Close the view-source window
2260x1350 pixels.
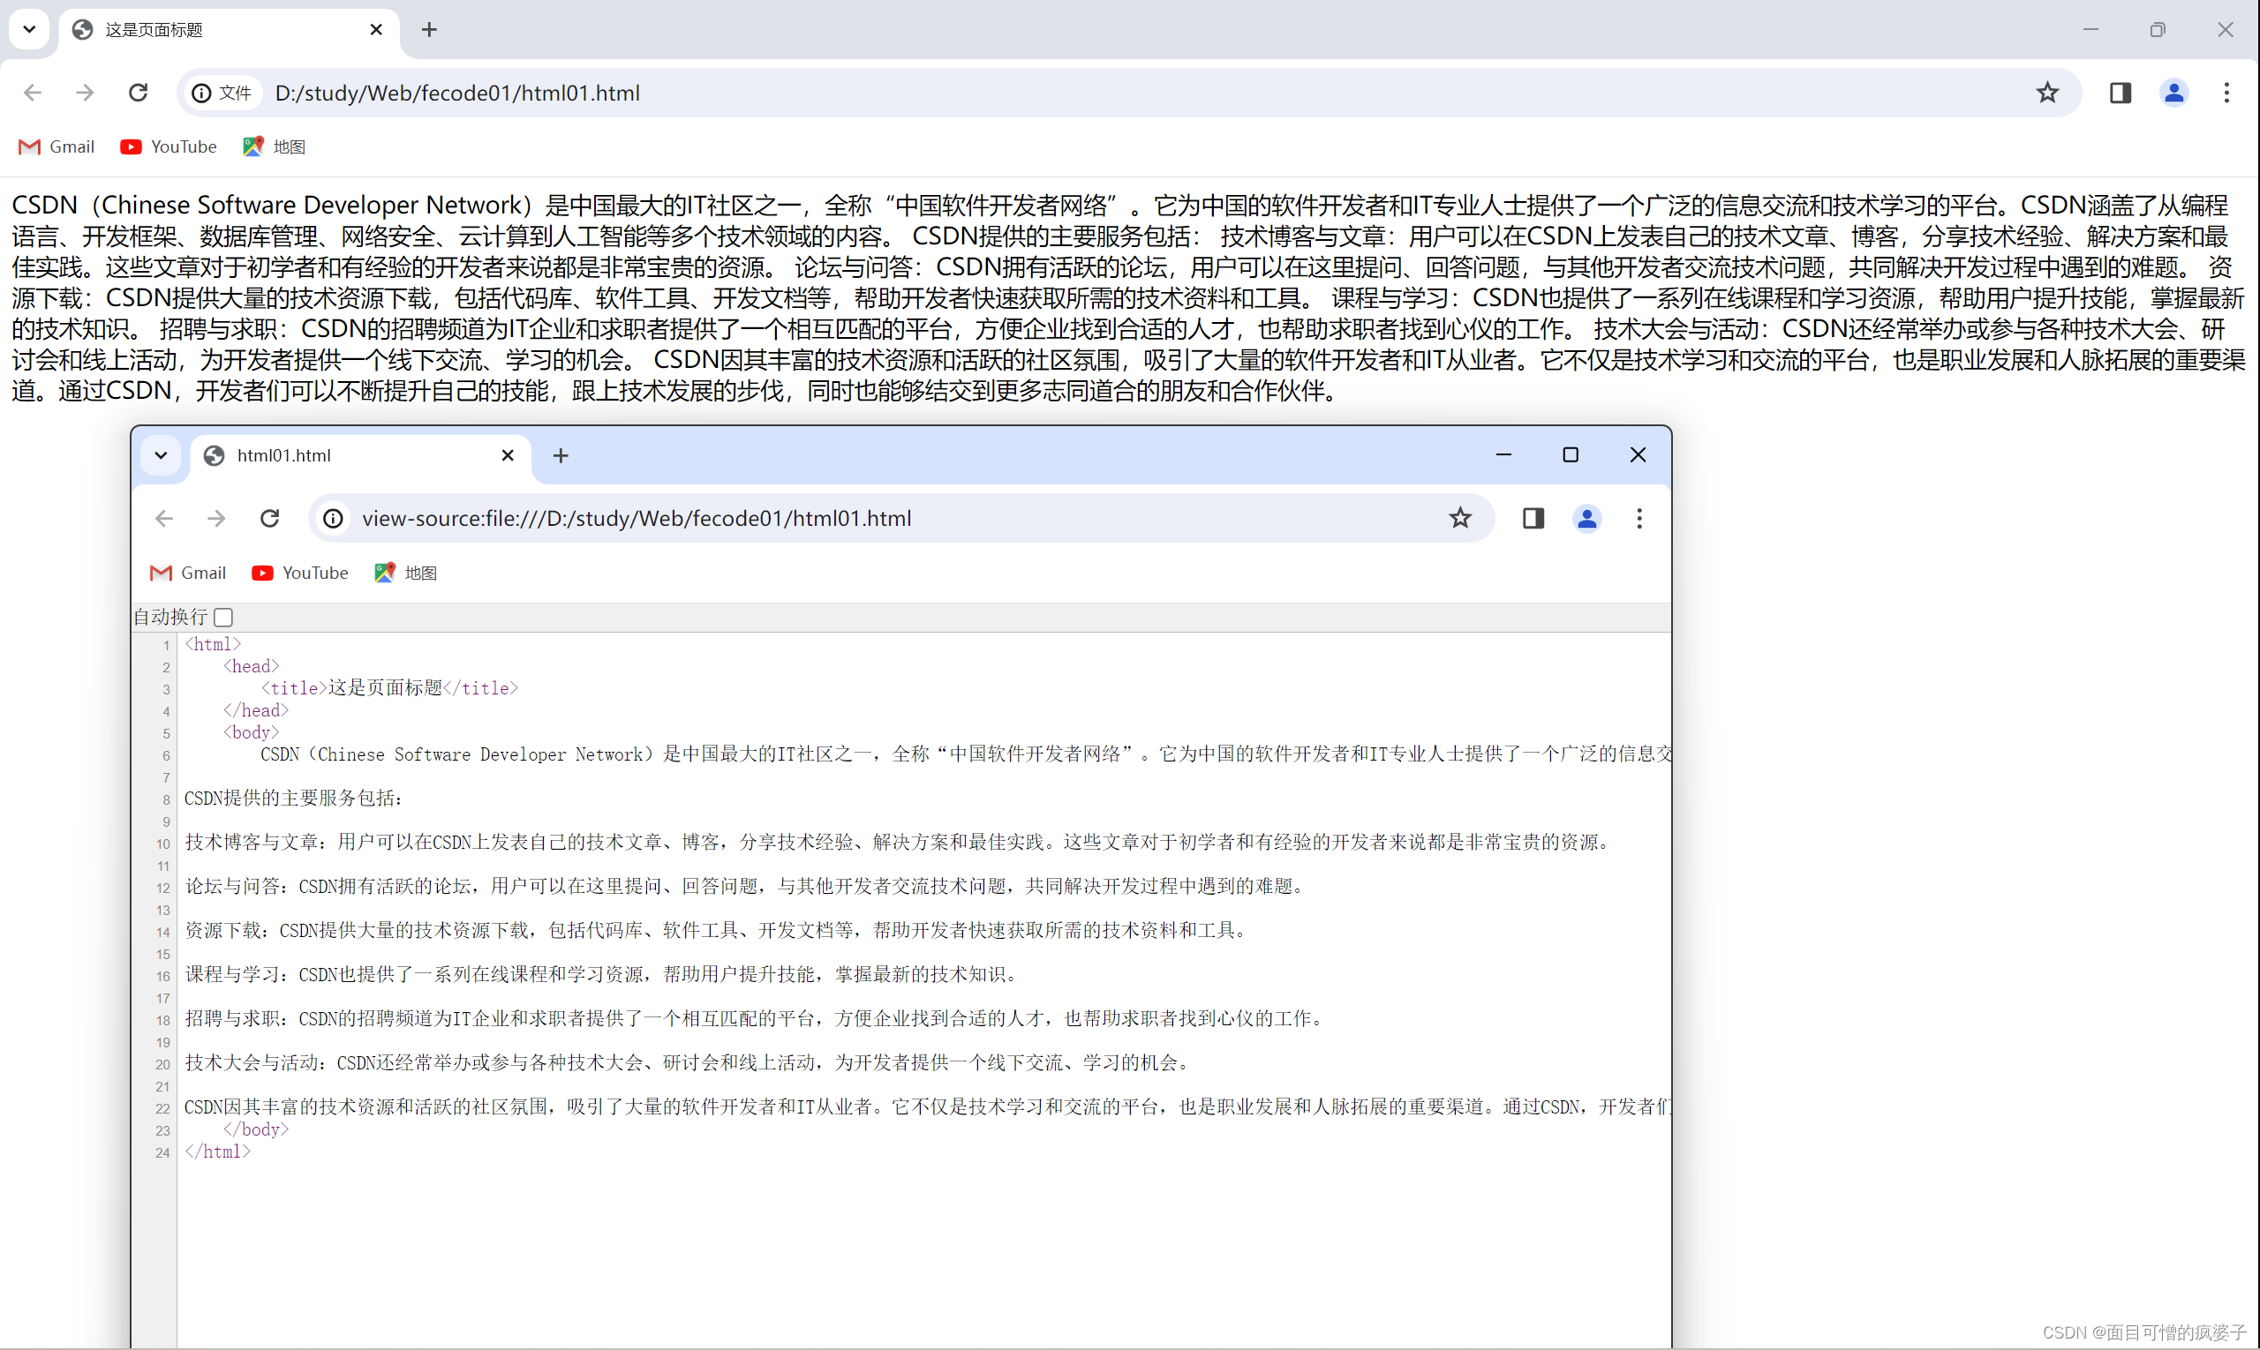click(x=1638, y=454)
